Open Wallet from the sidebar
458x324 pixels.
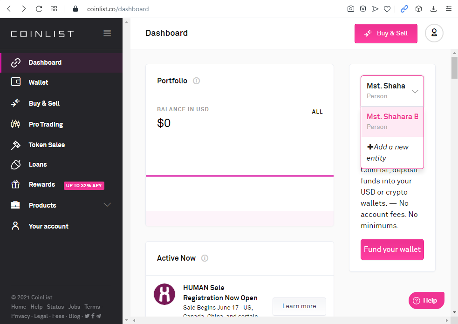click(38, 82)
